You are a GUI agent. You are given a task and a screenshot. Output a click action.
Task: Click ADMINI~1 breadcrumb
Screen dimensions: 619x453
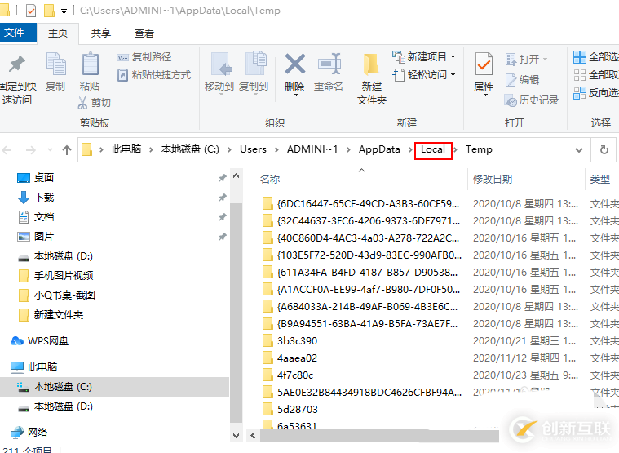312,149
